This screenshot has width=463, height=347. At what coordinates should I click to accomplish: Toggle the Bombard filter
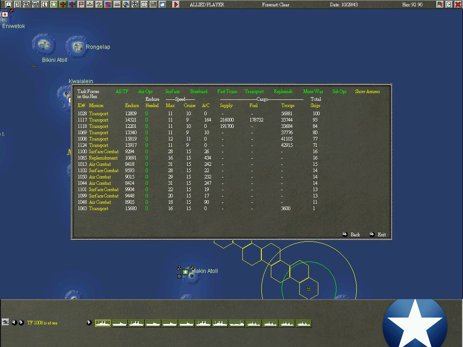tap(199, 91)
